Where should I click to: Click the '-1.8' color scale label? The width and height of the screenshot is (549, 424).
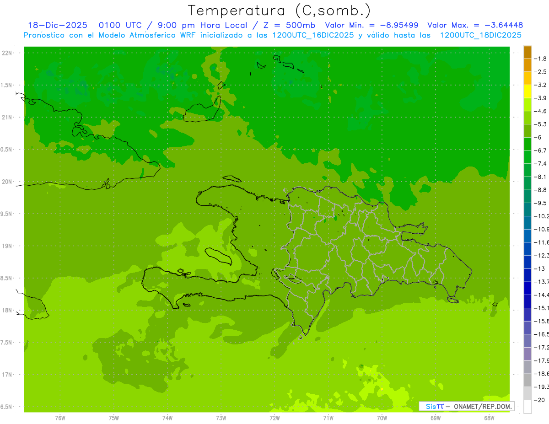coord(541,59)
